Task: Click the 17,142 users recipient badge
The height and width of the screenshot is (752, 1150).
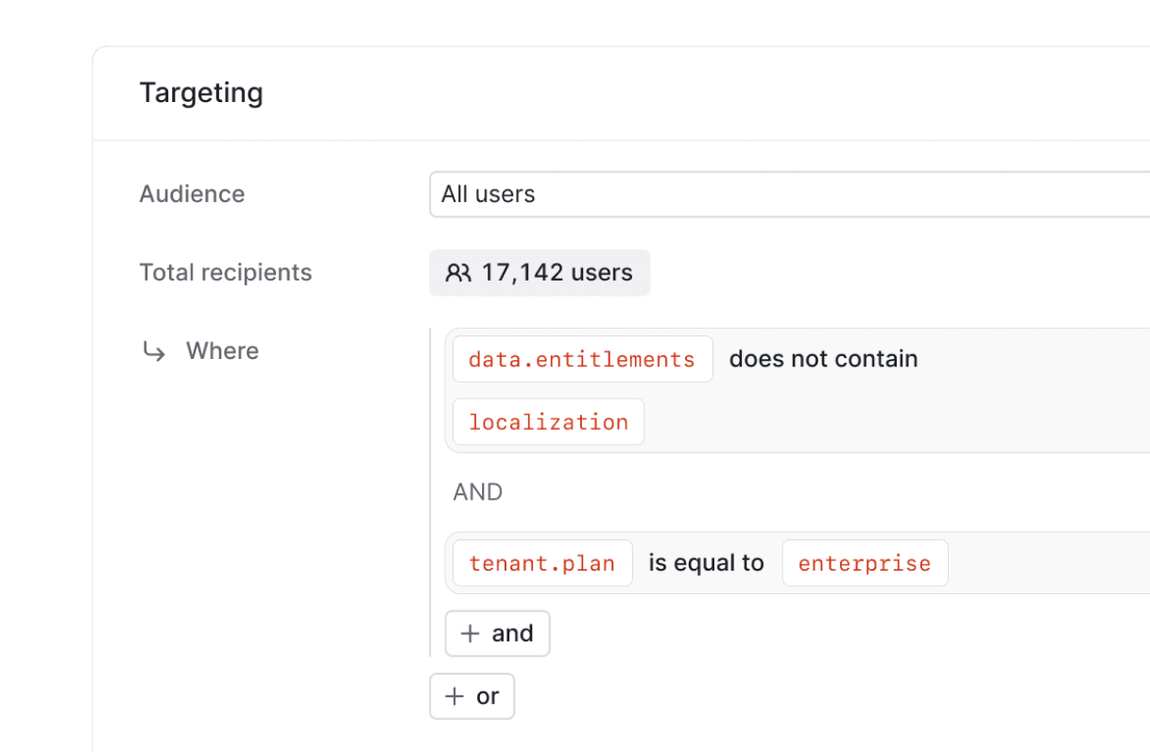Action: [x=540, y=272]
